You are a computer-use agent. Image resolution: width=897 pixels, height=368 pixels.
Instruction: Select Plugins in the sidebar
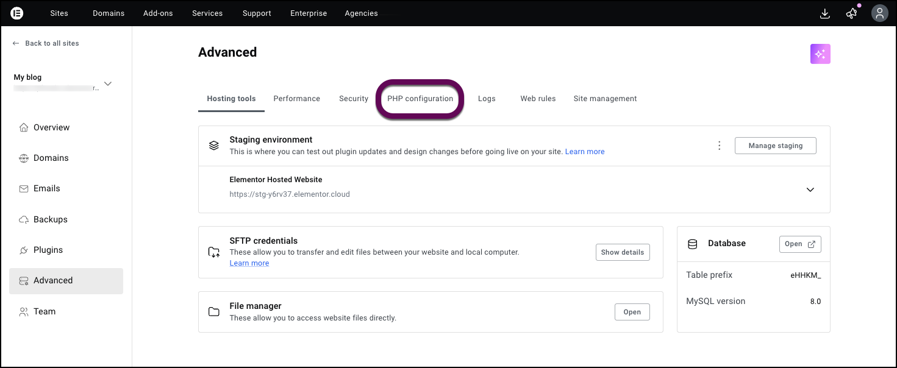click(x=66, y=250)
